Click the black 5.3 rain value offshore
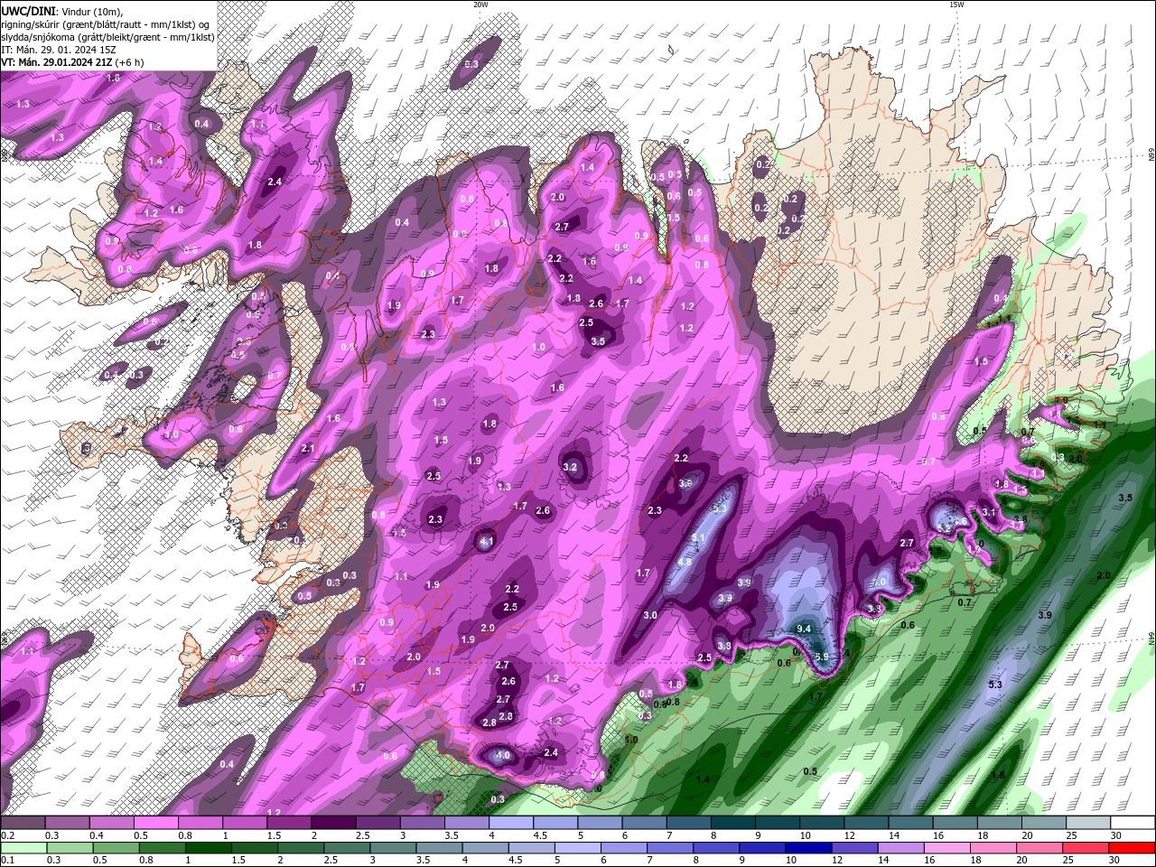 click(x=995, y=685)
